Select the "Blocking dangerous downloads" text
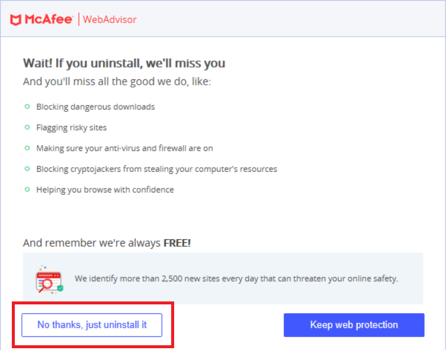Screen dimensions: 446x350 click(95, 107)
